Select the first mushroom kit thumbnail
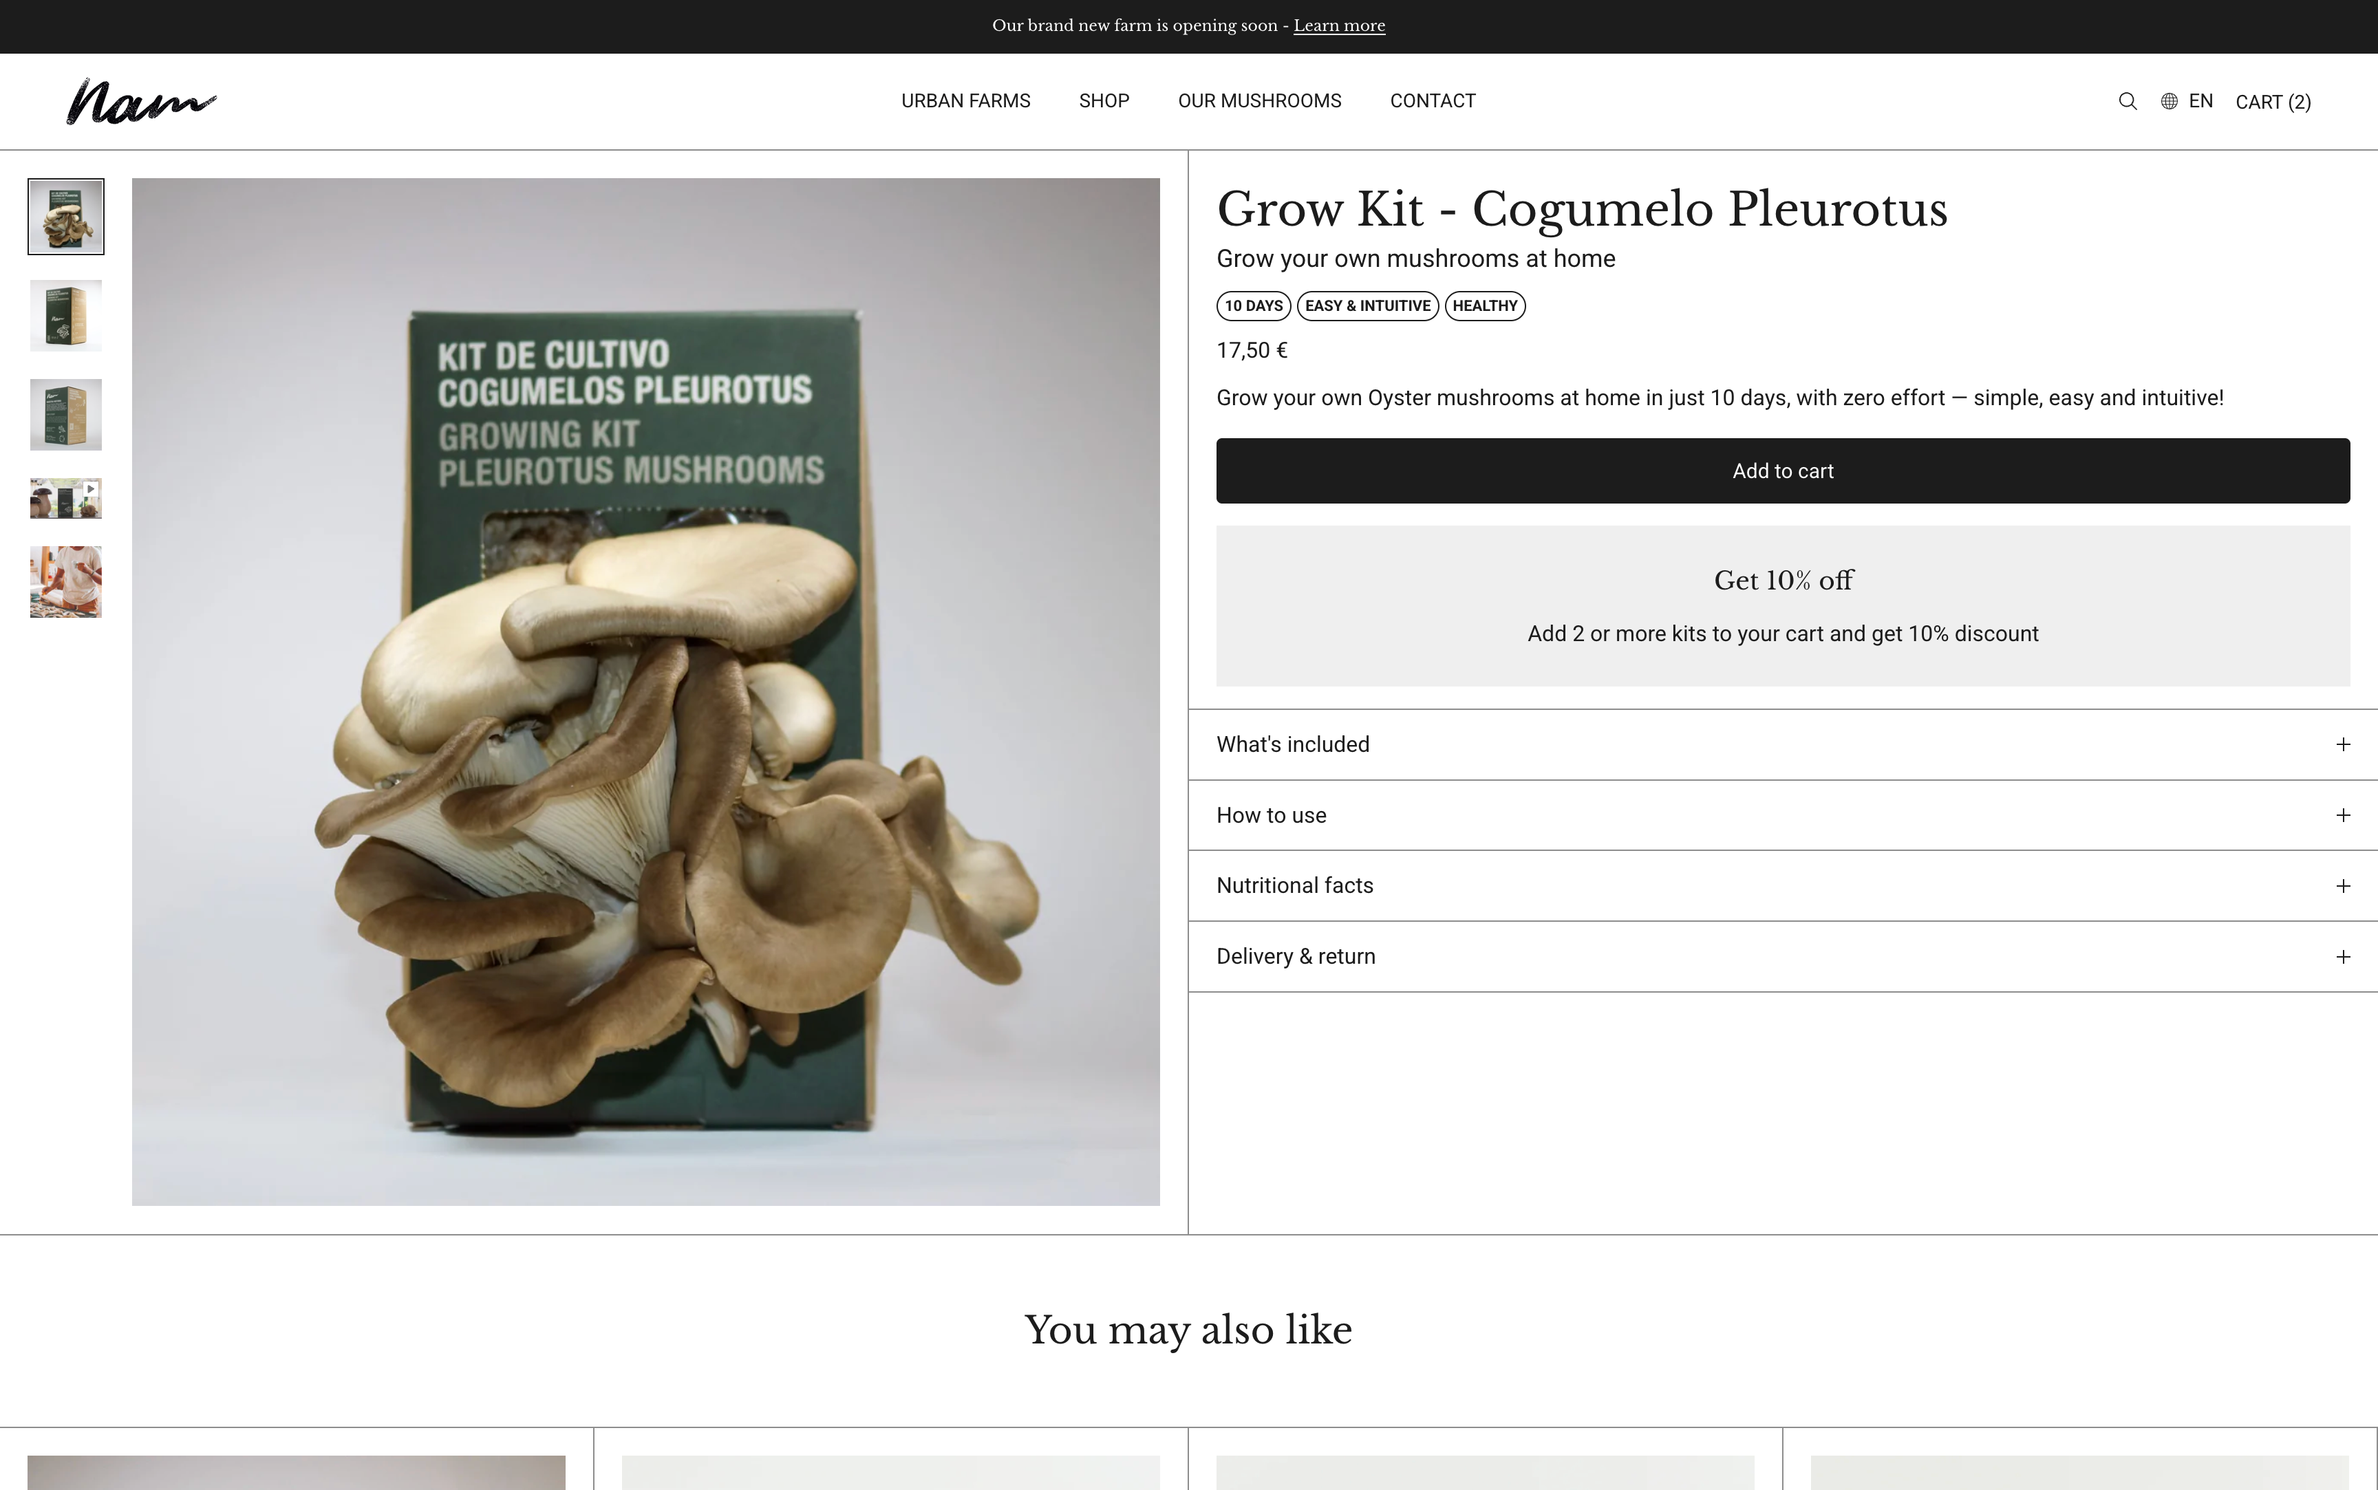The width and height of the screenshot is (2378, 1490). (66, 217)
